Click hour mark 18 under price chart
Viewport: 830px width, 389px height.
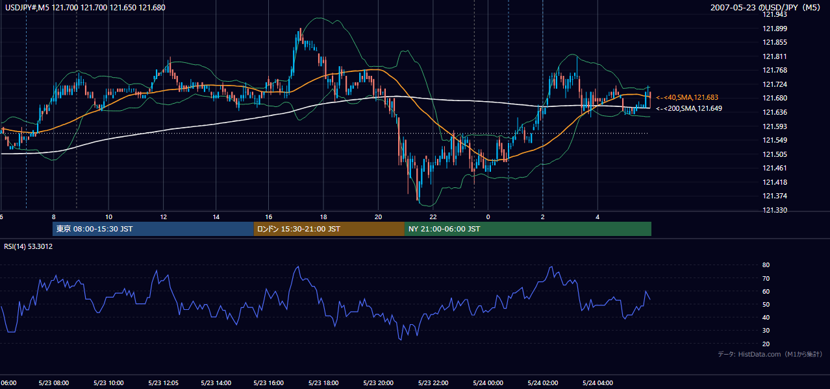pos(323,217)
